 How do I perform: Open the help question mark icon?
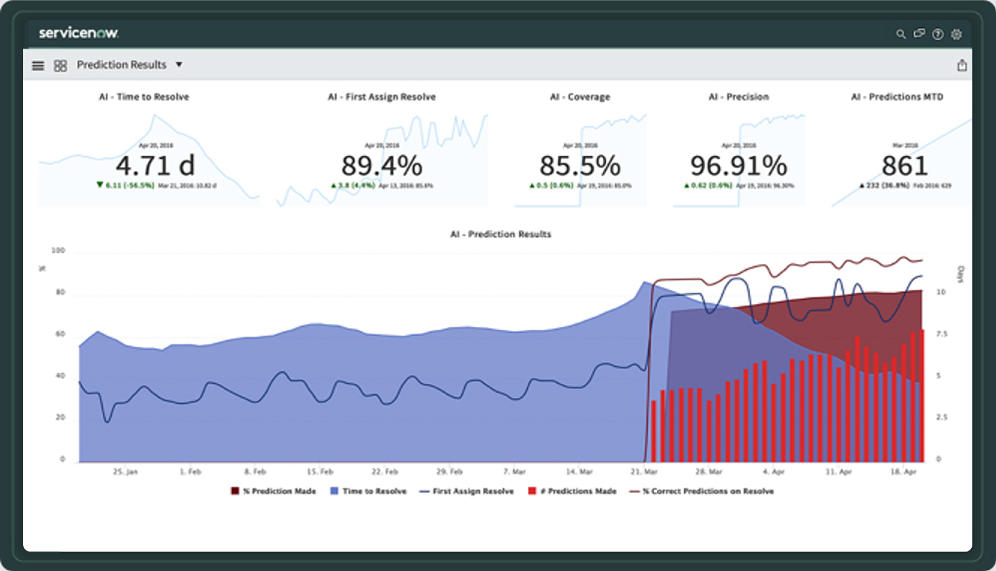tap(938, 34)
